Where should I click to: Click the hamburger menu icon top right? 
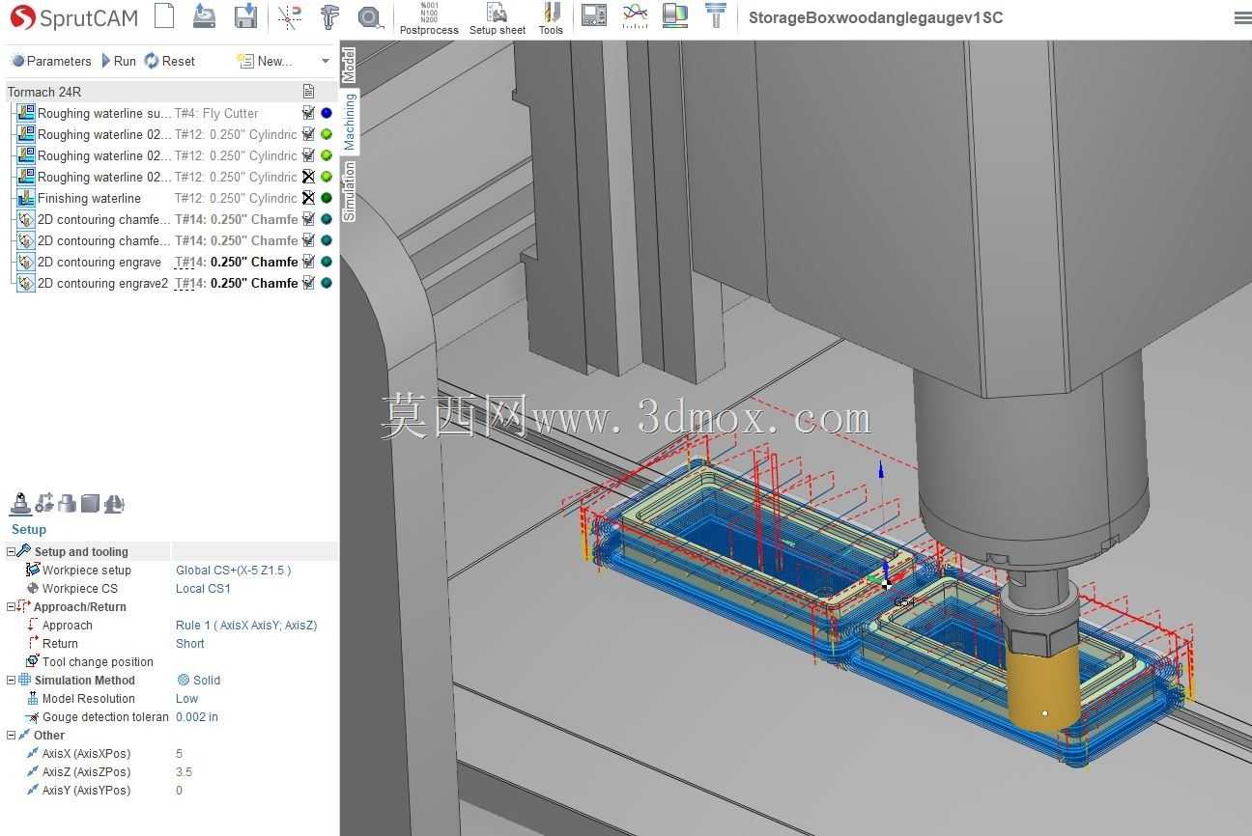click(x=1242, y=17)
